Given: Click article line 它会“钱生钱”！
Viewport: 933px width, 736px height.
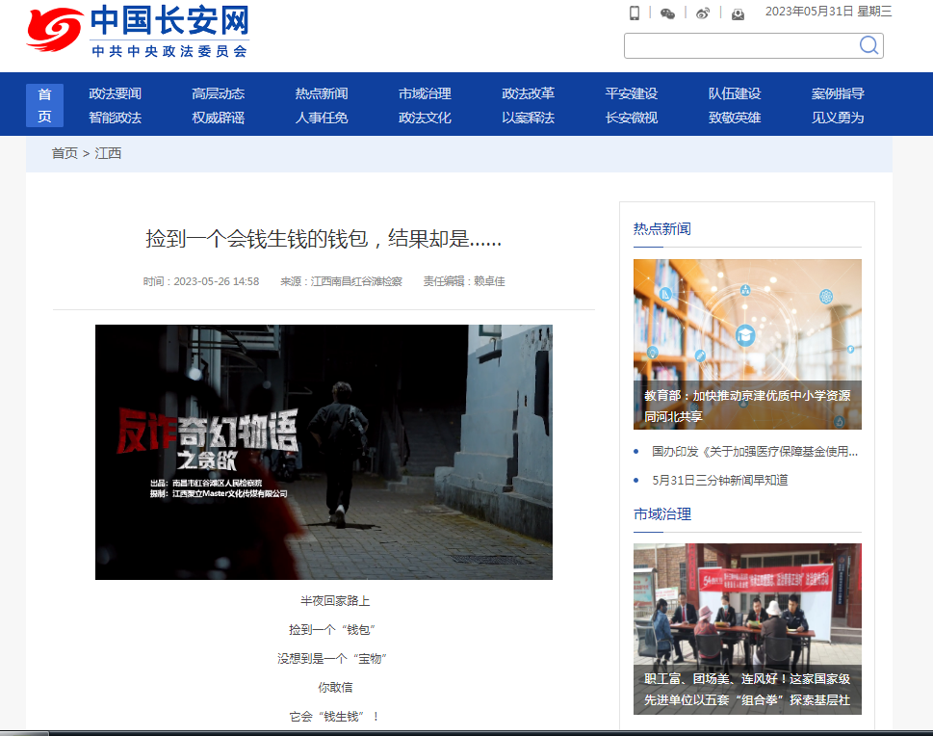Looking at the screenshot, I should [335, 717].
